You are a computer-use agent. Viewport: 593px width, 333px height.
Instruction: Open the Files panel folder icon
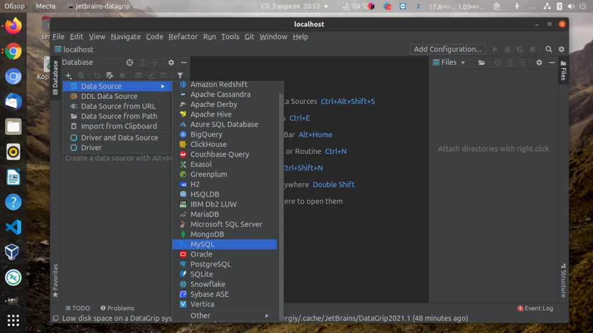482,62
